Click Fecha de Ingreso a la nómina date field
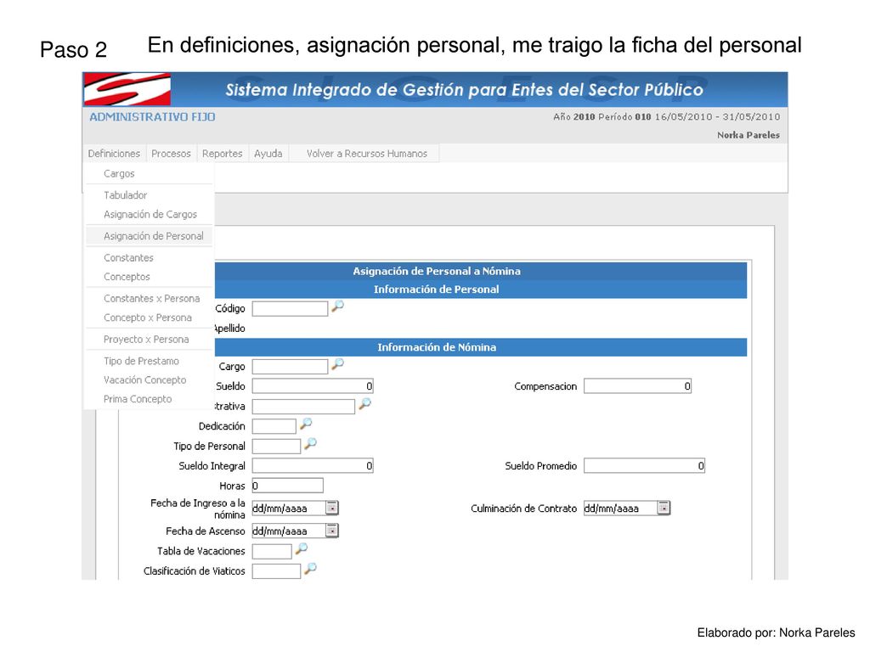 (x=289, y=508)
